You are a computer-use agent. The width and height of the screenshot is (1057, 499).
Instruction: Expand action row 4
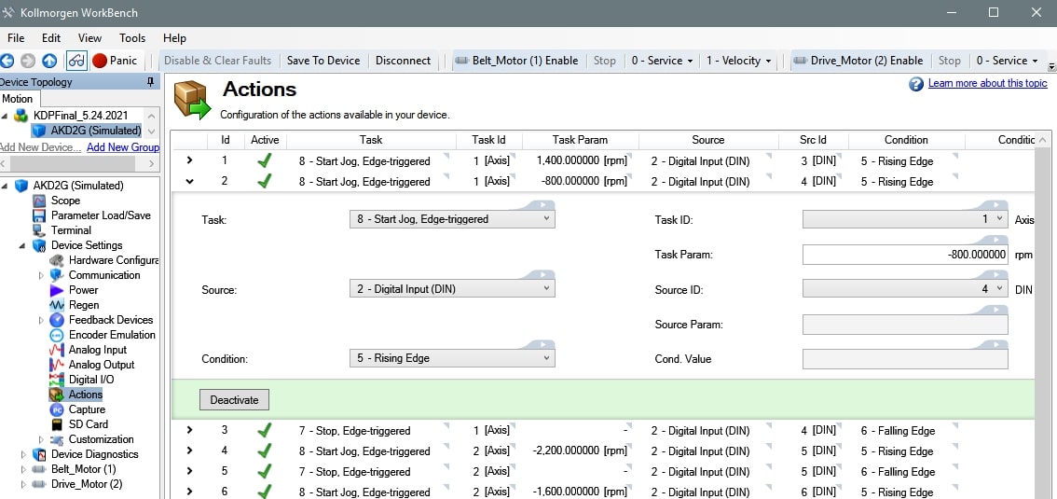point(189,450)
